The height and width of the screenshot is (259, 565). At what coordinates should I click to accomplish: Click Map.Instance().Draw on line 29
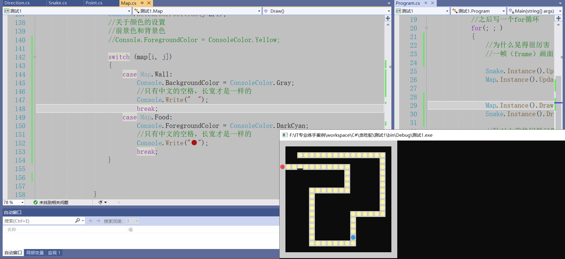point(519,106)
